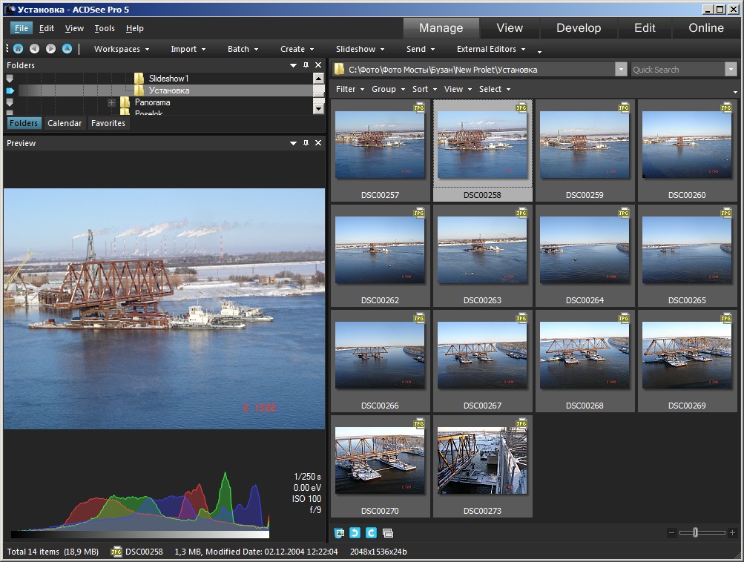This screenshot has height=562, width=744.
Task: Click the Home folder navigation icon
Action: click(x=18, y=48)
